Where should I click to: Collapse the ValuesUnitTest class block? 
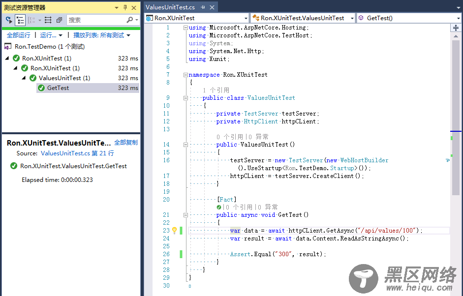pyautogui.click(x=185, y=98)
